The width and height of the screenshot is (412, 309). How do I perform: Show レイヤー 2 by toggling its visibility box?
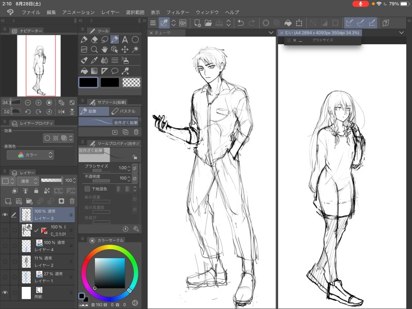[x=5, y=262]
